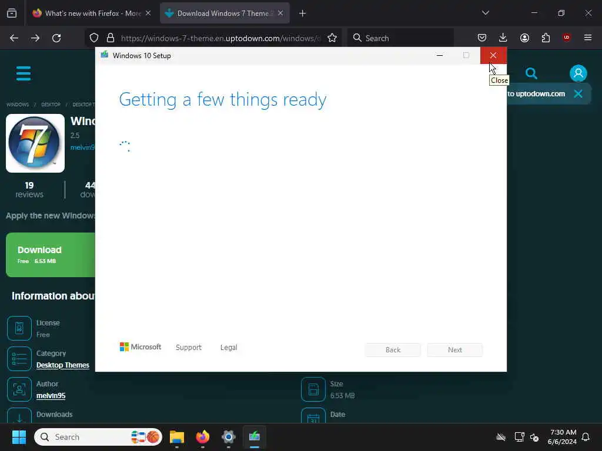
Task: Open Firefox from the taskbar
Action: 203,437
